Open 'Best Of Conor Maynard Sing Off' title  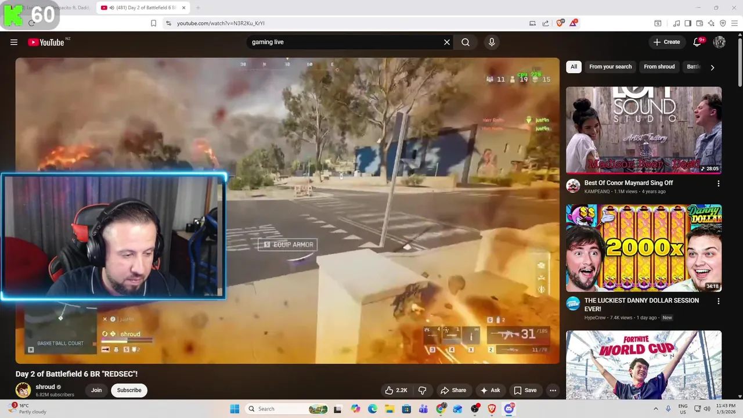point(629,183)
